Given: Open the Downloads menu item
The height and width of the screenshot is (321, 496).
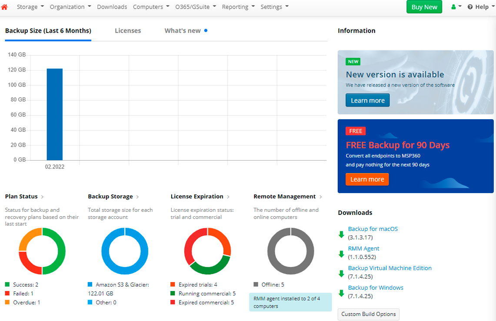Looking at the screenshot, I should click(x=112, y=7).
